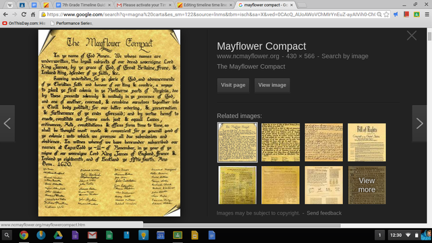Open Google Slides from the shelf
The height and width of the screenshot is (243, 432).
pos(195,236)
